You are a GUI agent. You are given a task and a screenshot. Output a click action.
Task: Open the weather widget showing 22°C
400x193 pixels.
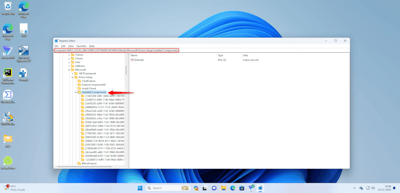14,188
